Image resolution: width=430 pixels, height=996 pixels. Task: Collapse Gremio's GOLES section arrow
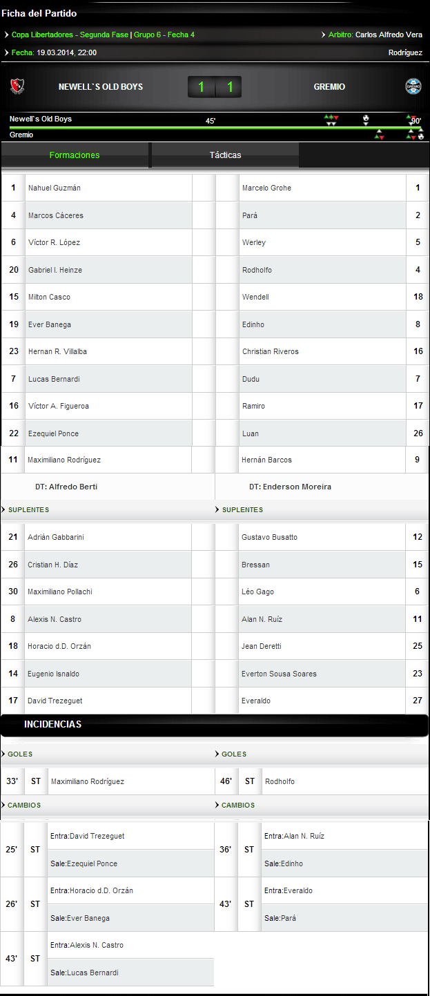coord(217,754)
